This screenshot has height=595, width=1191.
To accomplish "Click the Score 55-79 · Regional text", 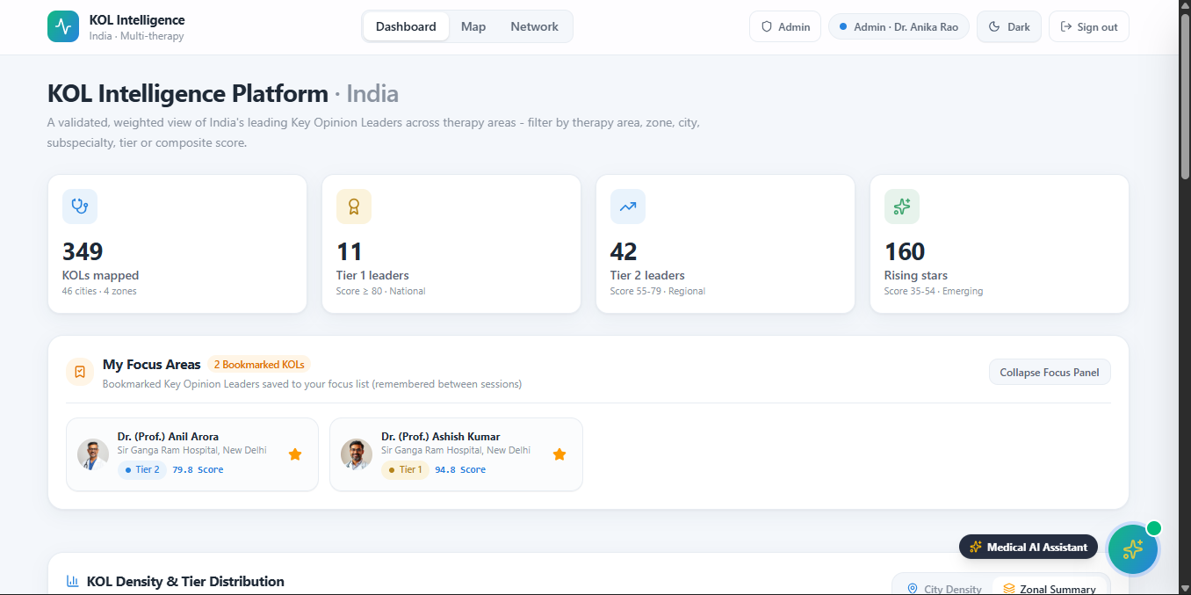I will (x=658, y=291).
